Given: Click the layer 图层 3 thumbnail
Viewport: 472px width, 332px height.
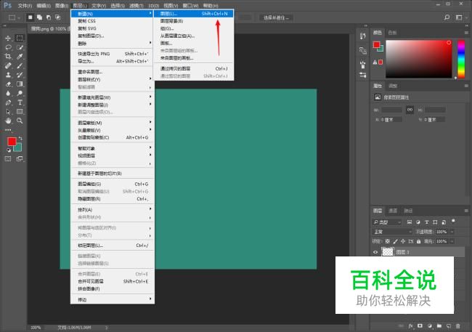Looking at the screenshot, I should [388, 252].
